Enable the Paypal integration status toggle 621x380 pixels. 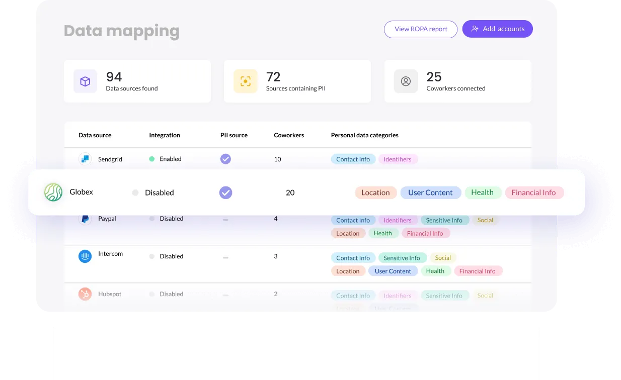click(x=150, y=218)
